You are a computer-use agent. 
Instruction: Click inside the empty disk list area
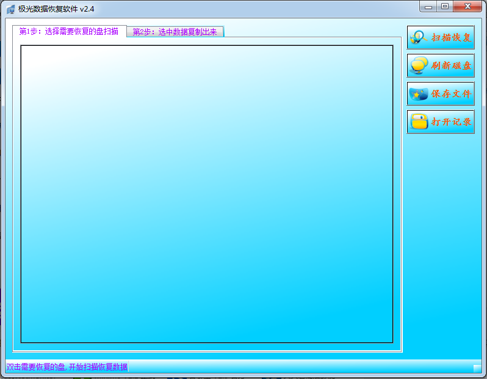(x=207, y=194)
